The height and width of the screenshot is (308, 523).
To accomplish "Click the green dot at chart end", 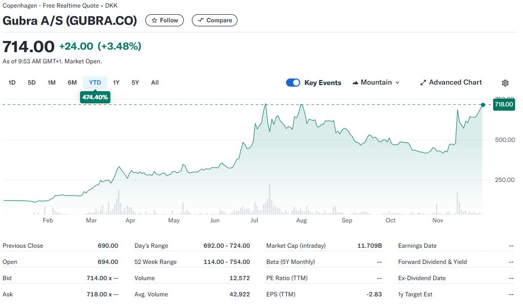I will pos(482,105).
